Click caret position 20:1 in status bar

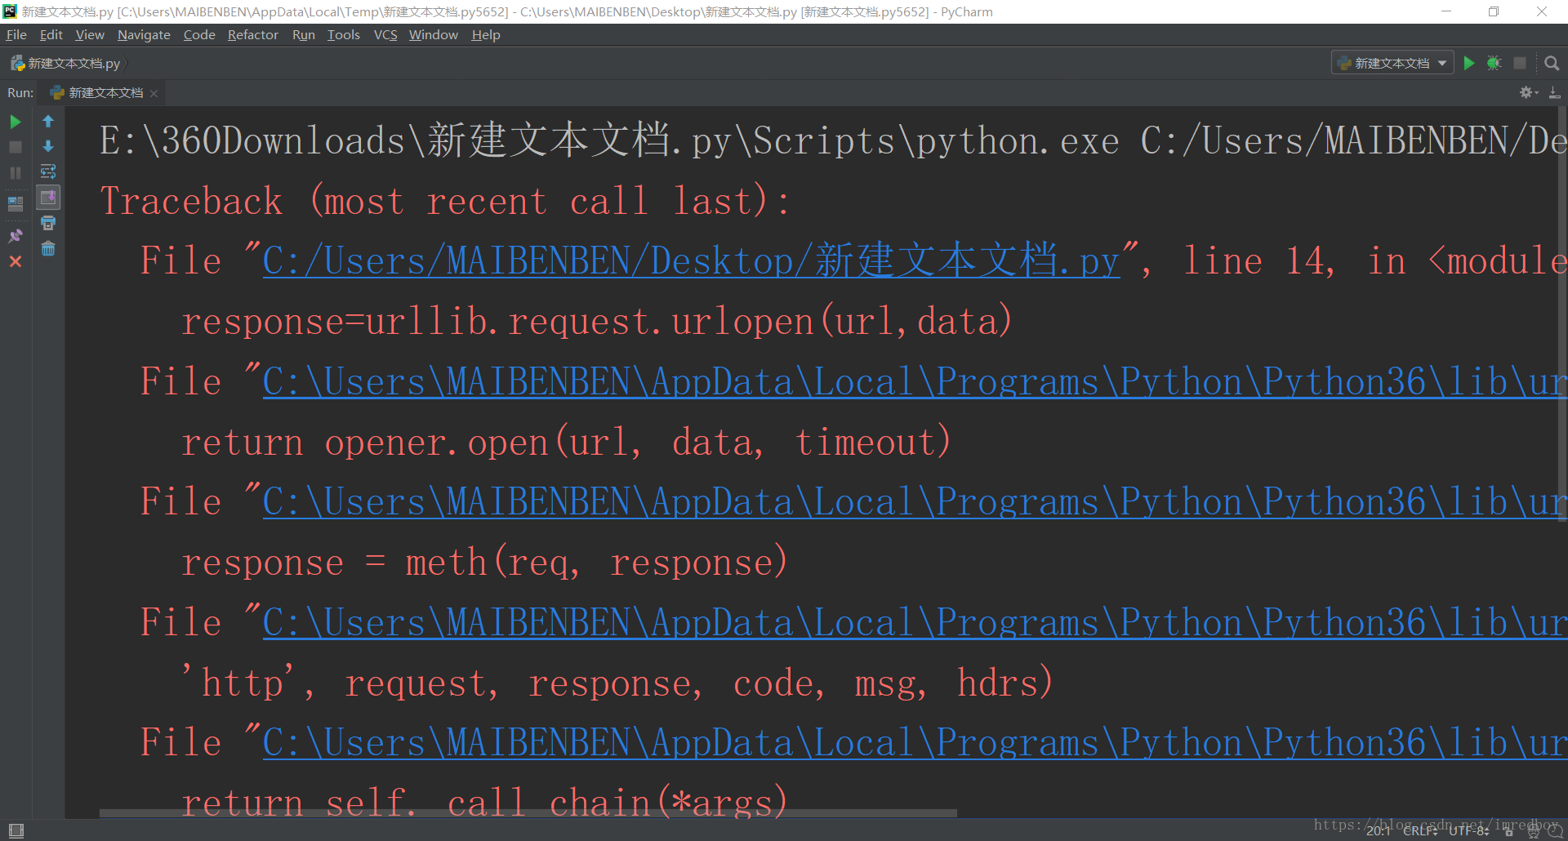click(x=1379, y=831)
